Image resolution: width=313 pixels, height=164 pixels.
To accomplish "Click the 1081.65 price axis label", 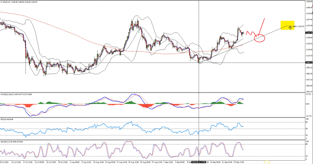I will point(309,74).
